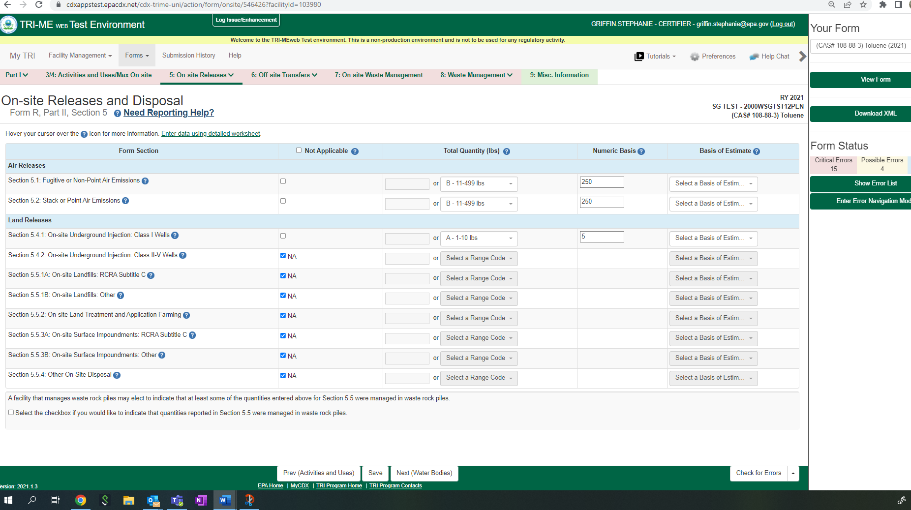Open Submission History menu item
This screenshot has width=911, height=510.
click(188, 56)
